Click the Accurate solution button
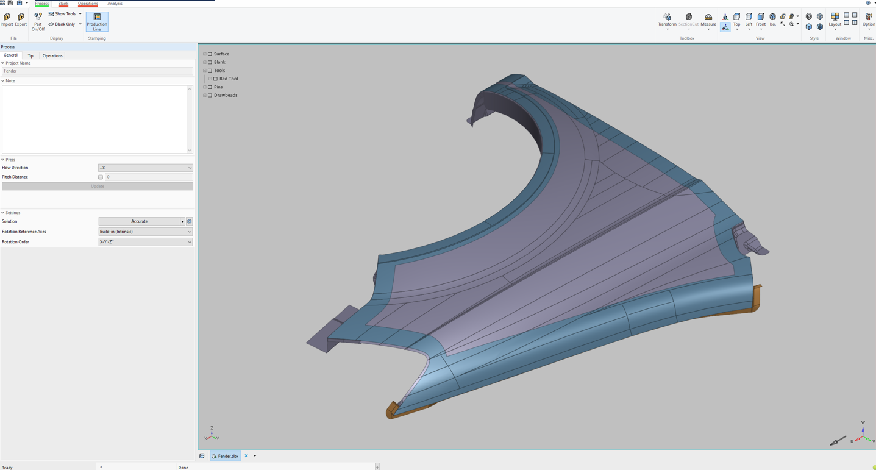 pos(139,221)
